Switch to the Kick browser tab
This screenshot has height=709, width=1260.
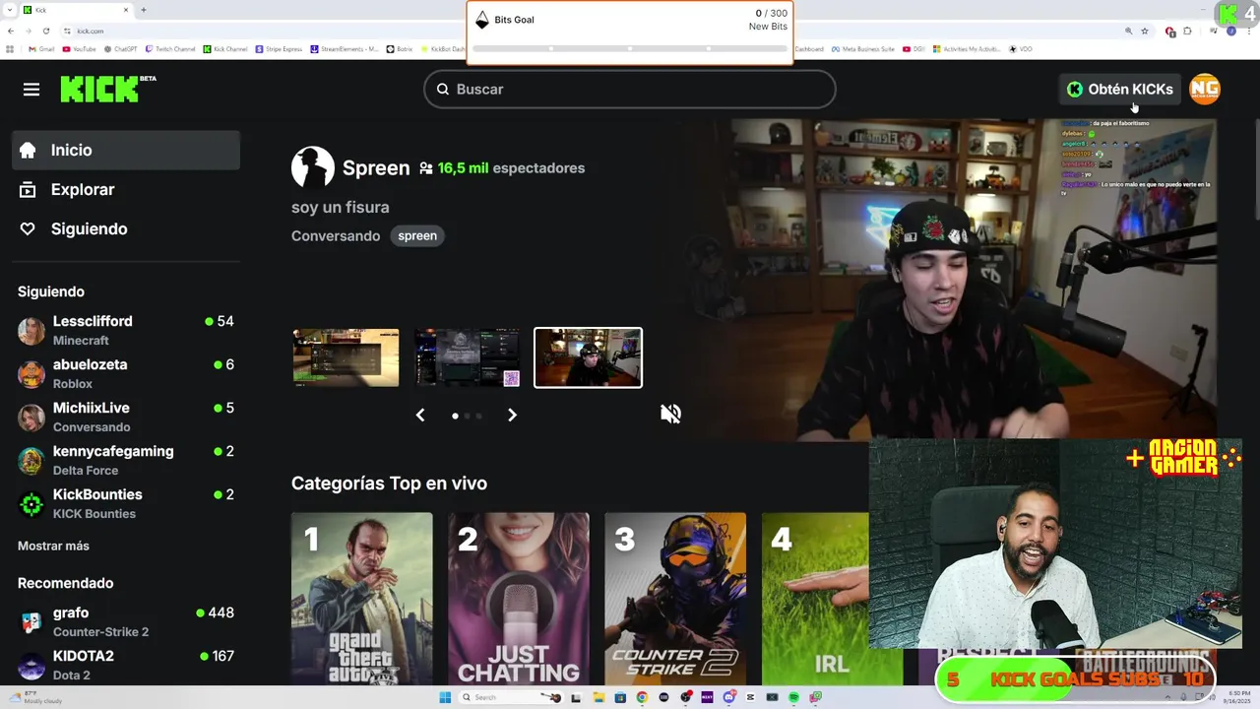click(x=77, y=10)
